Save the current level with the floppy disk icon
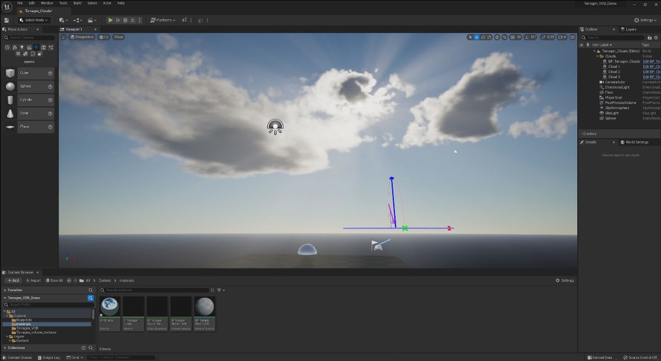Viewport: 661px width, 361px height. (x=7, y=20)
